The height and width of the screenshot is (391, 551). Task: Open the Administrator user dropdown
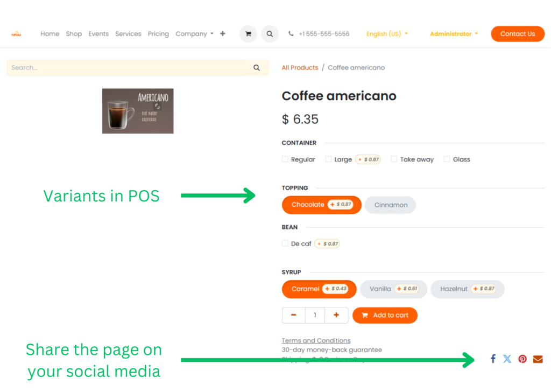[x=454, y=34]
